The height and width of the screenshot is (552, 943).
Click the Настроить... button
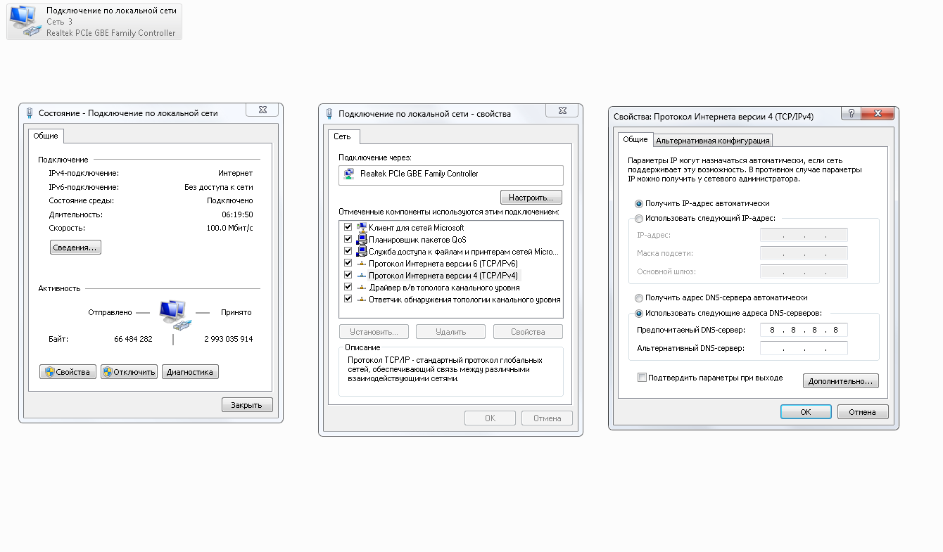[x=531, y=198]
